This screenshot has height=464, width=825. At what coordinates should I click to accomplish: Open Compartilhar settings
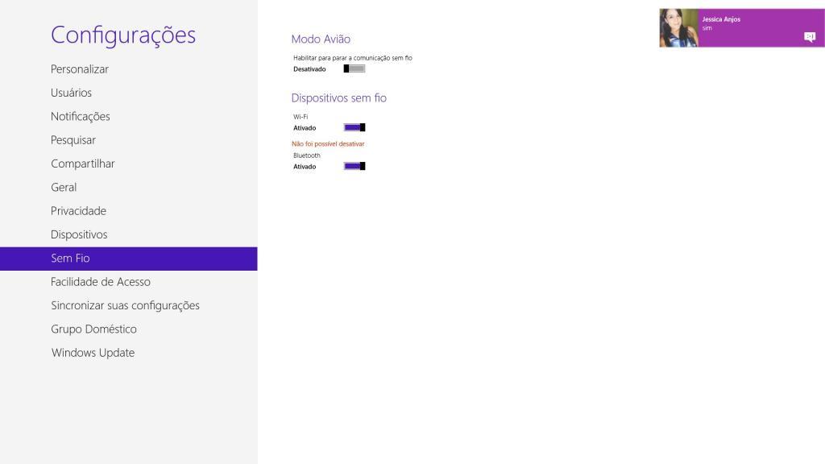[83, 164]
